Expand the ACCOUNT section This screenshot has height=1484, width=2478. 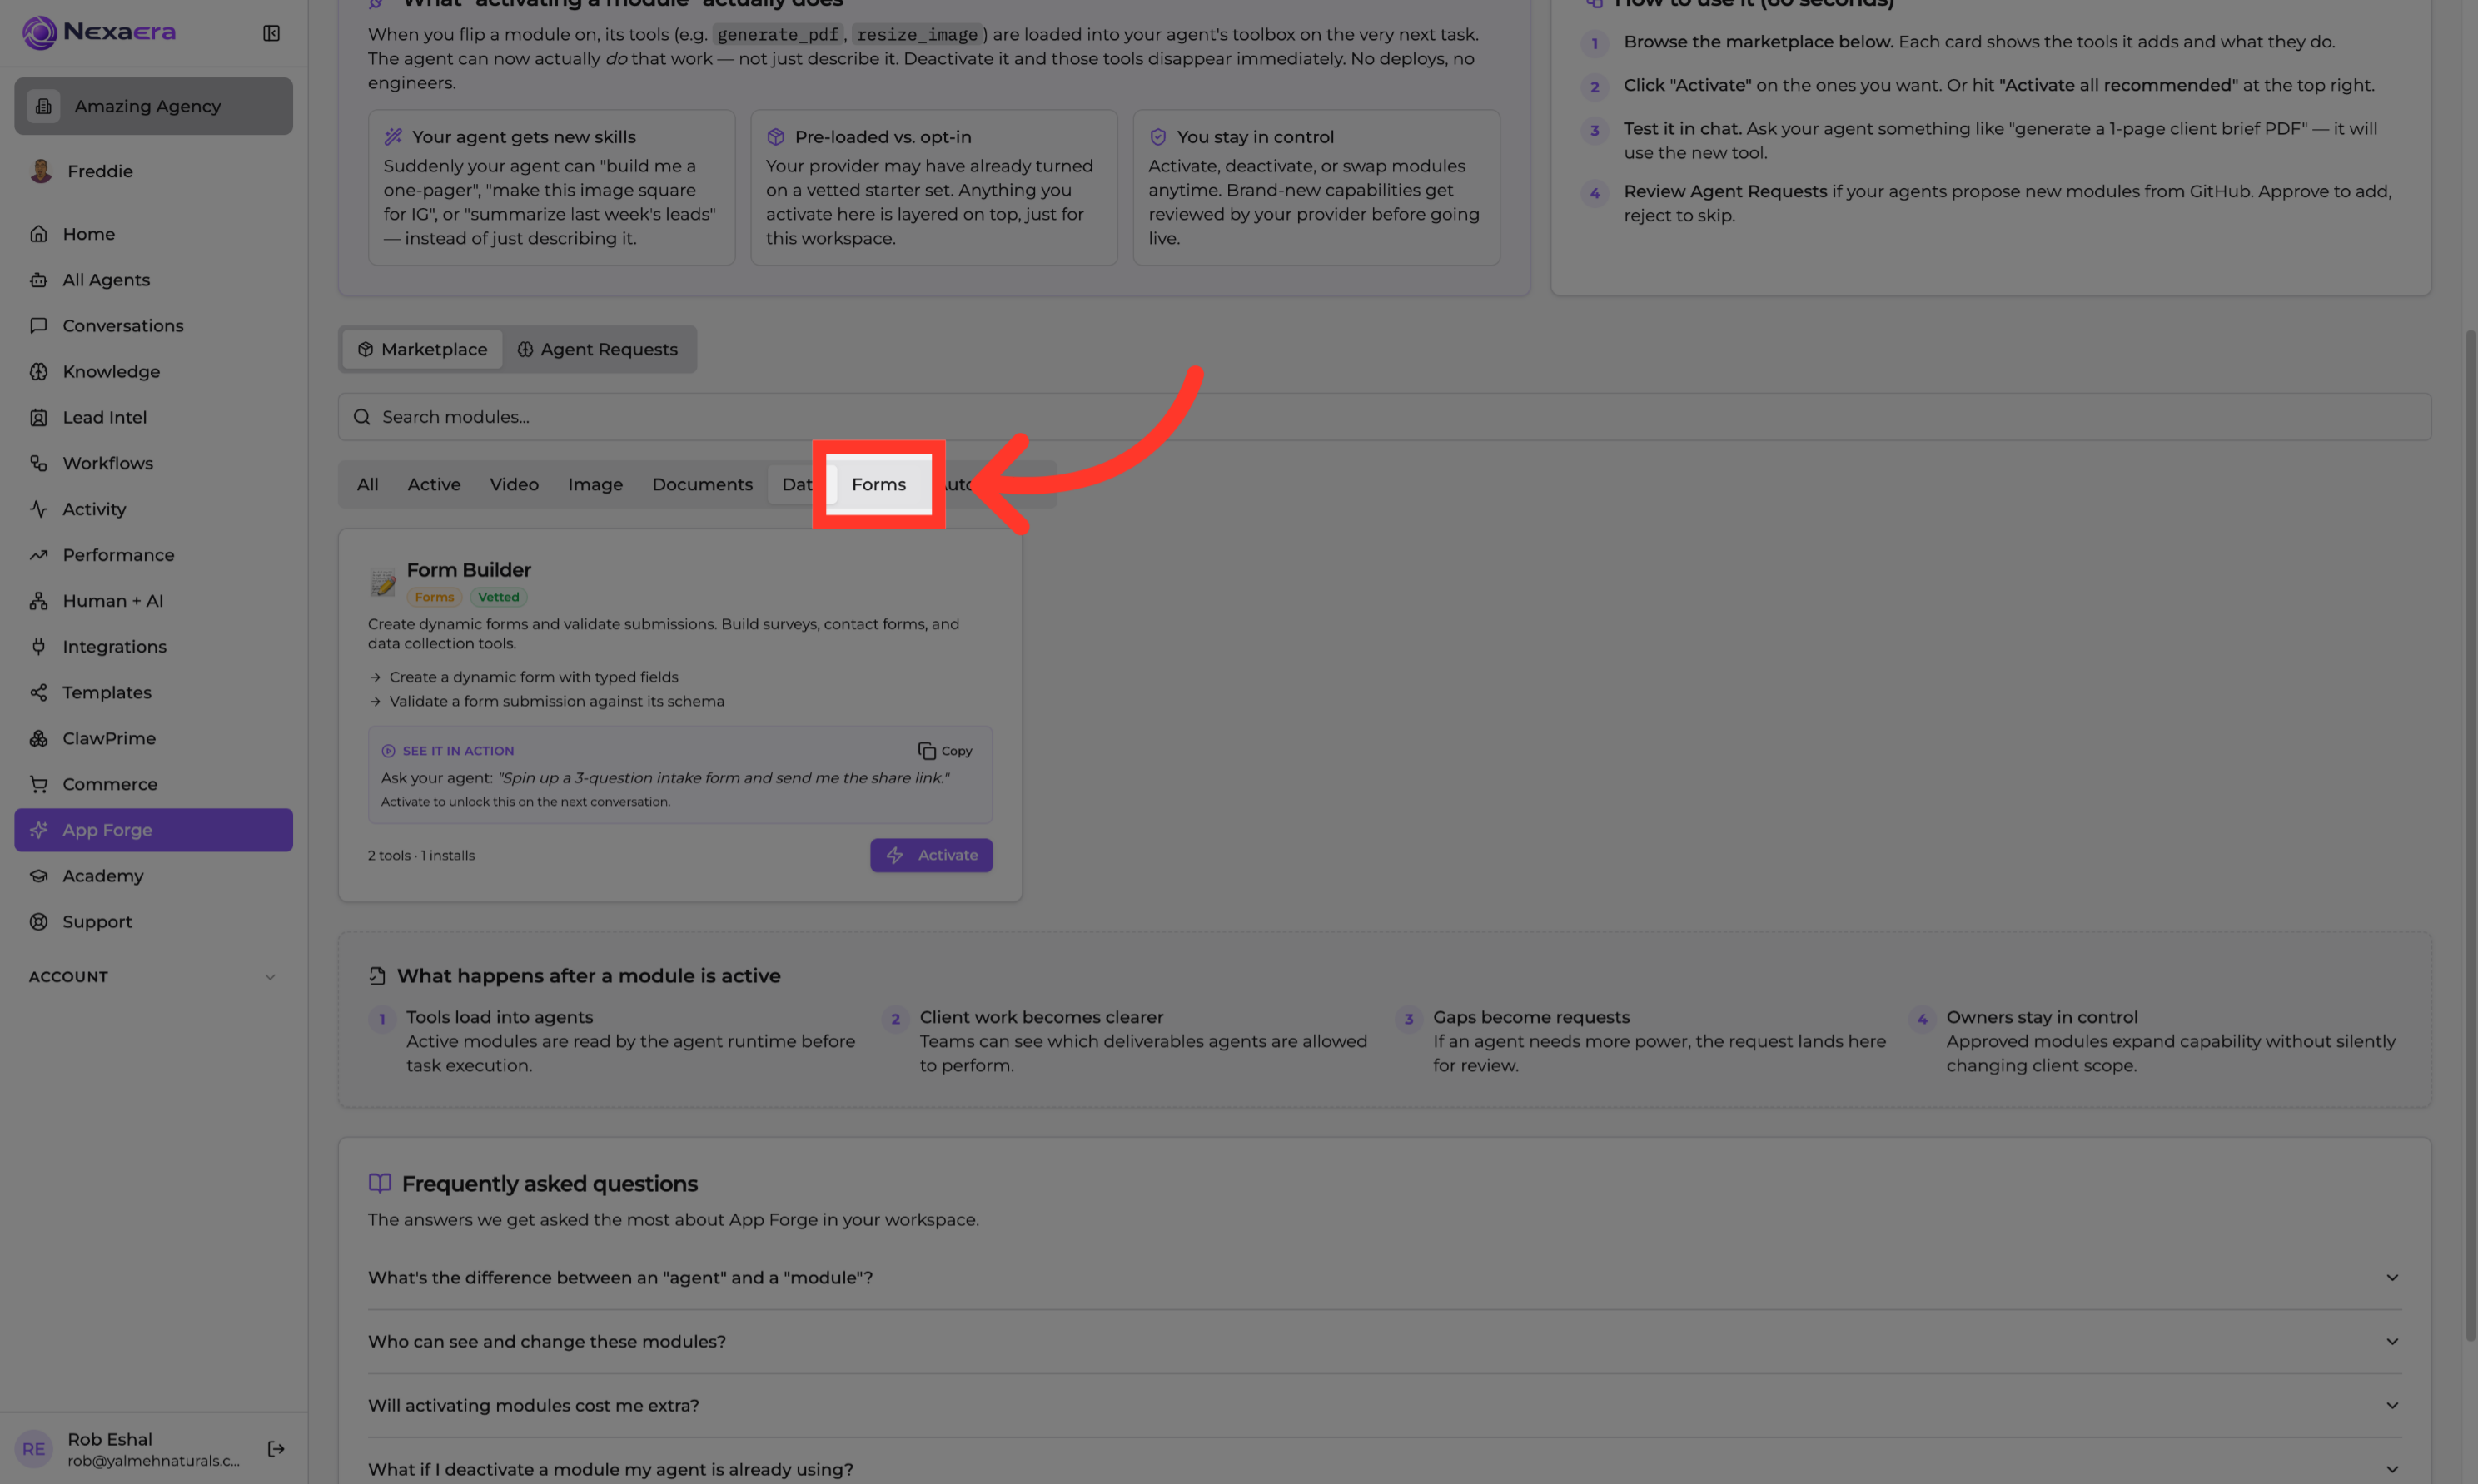click(153, 977)
